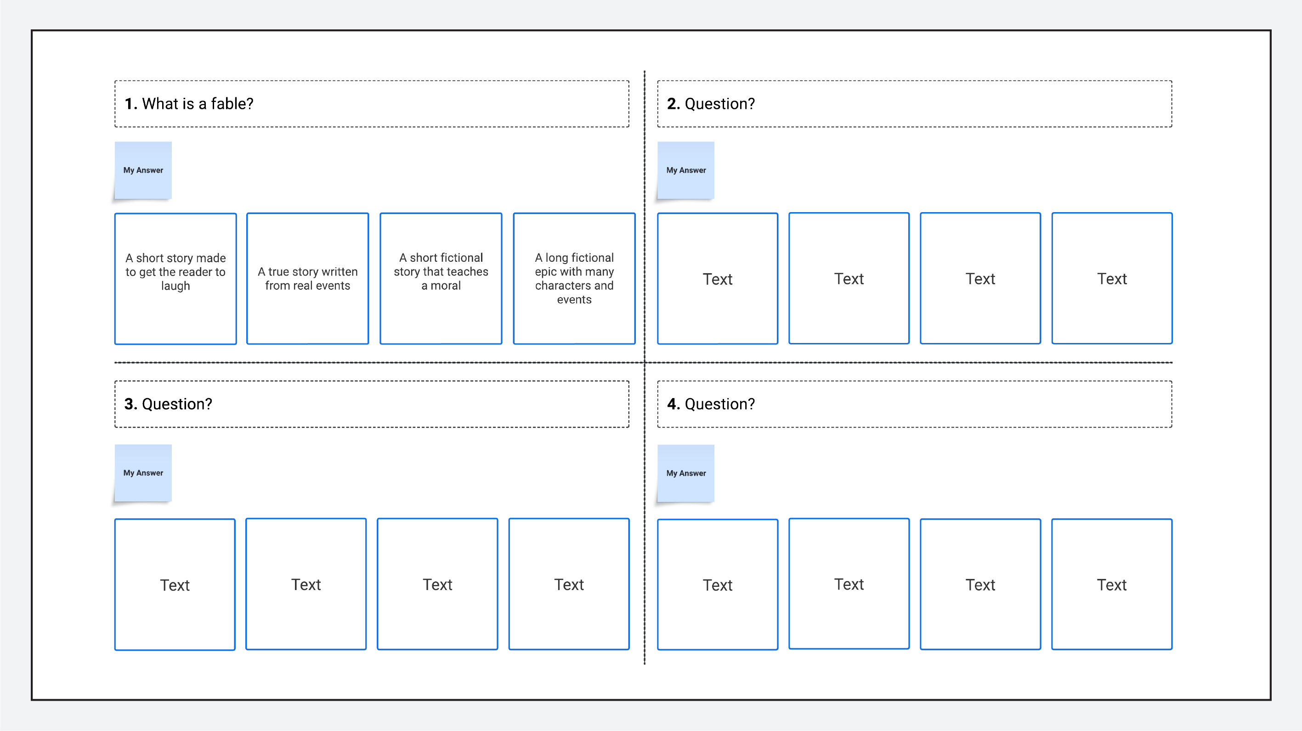Screen dimensions: 1302x731
Task: Select the first Text card under question 2
Action: coord(718,278)
